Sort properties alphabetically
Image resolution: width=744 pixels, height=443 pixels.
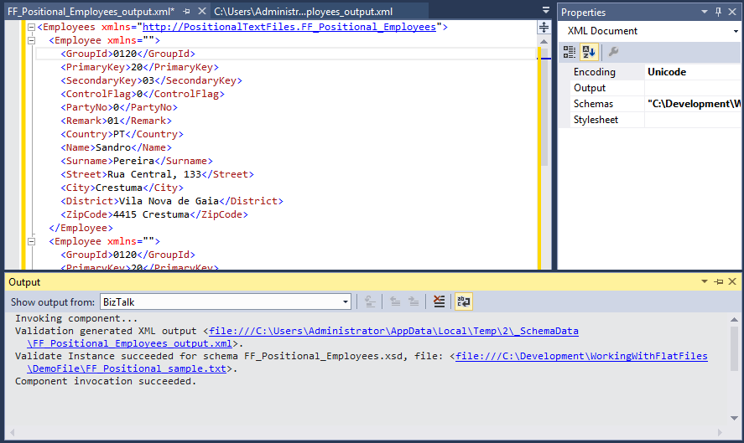[x=589, y=52]
